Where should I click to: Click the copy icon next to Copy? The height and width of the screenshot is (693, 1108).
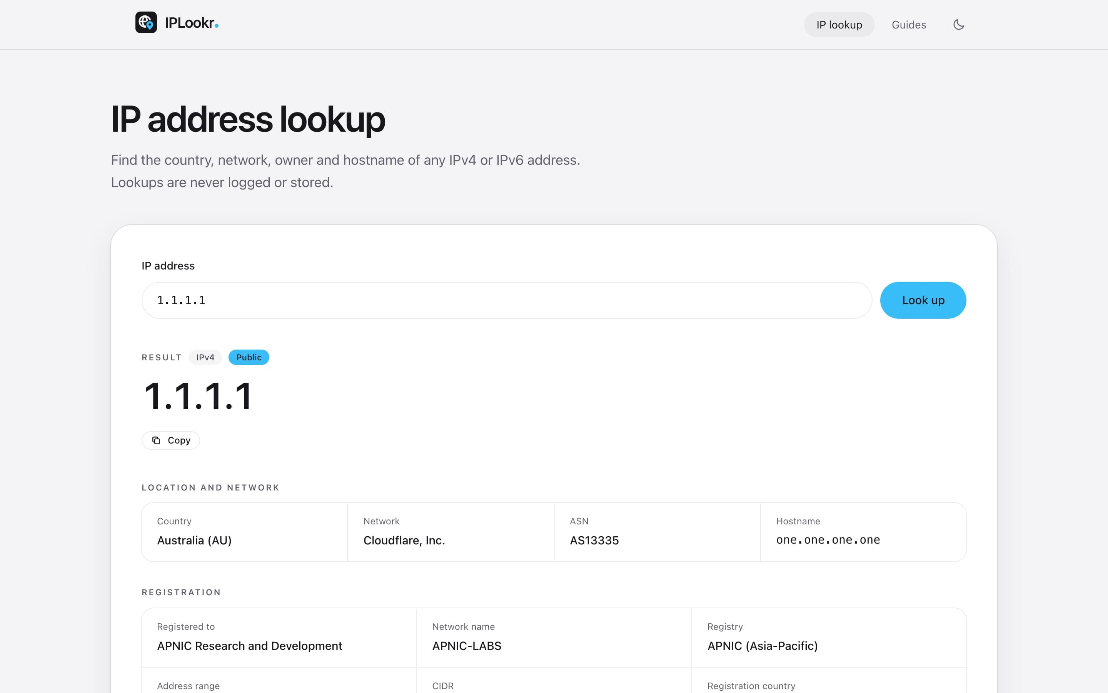[156, 440]
